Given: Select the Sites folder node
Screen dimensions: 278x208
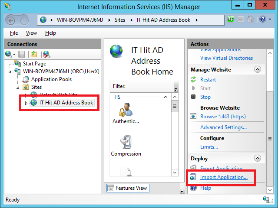Looking at the screenshot, I should click(x=36, y=87).
